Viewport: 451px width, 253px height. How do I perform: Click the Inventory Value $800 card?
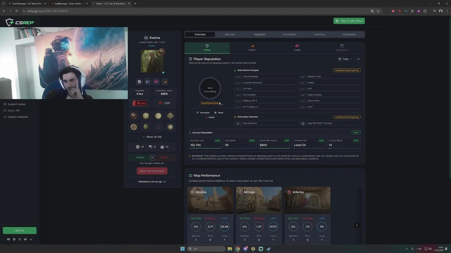pyautogui.click(x=274, y=143)
